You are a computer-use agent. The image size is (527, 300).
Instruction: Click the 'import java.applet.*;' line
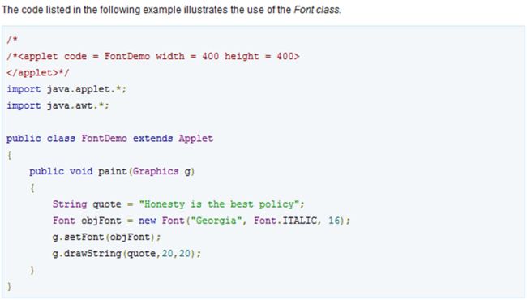[66, 89]
